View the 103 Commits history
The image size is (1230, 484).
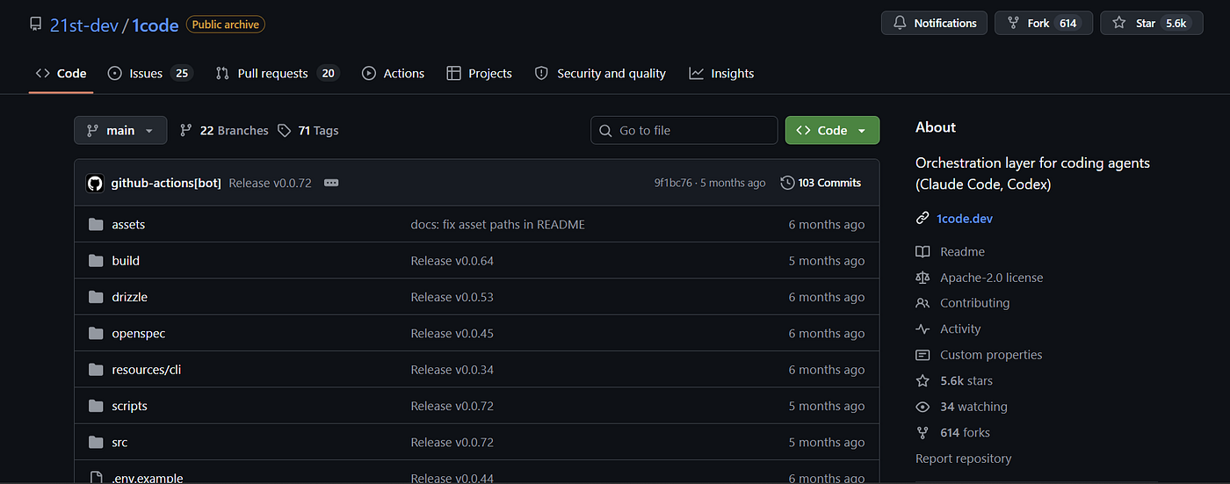click(821, 183)
